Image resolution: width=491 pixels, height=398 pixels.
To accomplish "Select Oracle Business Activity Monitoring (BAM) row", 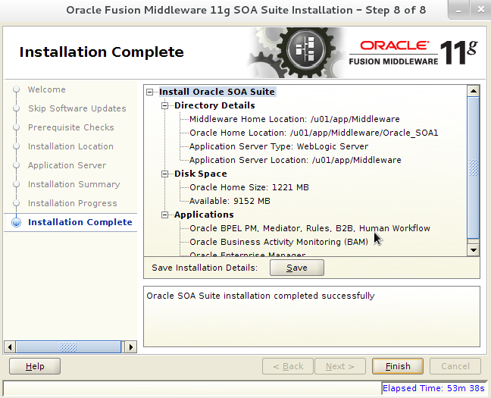I will [x=279, y=242].
